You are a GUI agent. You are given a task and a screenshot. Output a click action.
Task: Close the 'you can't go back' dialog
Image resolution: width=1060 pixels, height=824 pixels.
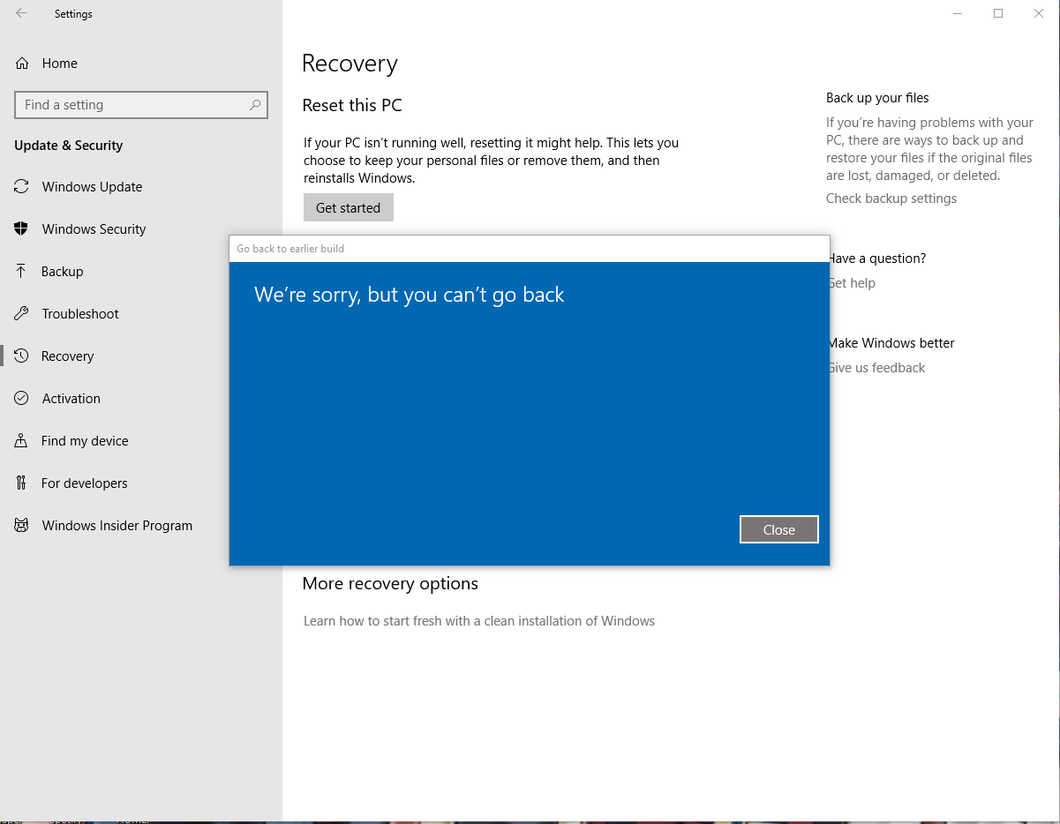click(778, 529)
